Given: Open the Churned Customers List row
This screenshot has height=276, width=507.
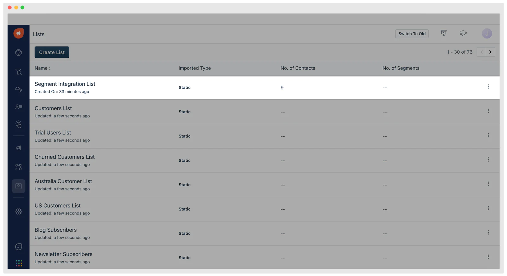Looking at the screenshot, I should (65, 157).
